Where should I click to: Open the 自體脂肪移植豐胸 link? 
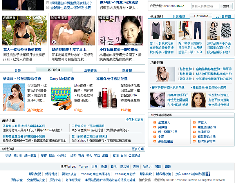coord(214,69)
